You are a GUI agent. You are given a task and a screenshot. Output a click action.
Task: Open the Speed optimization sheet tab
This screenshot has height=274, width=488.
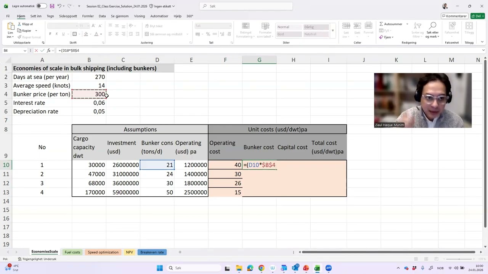(103, 252)
